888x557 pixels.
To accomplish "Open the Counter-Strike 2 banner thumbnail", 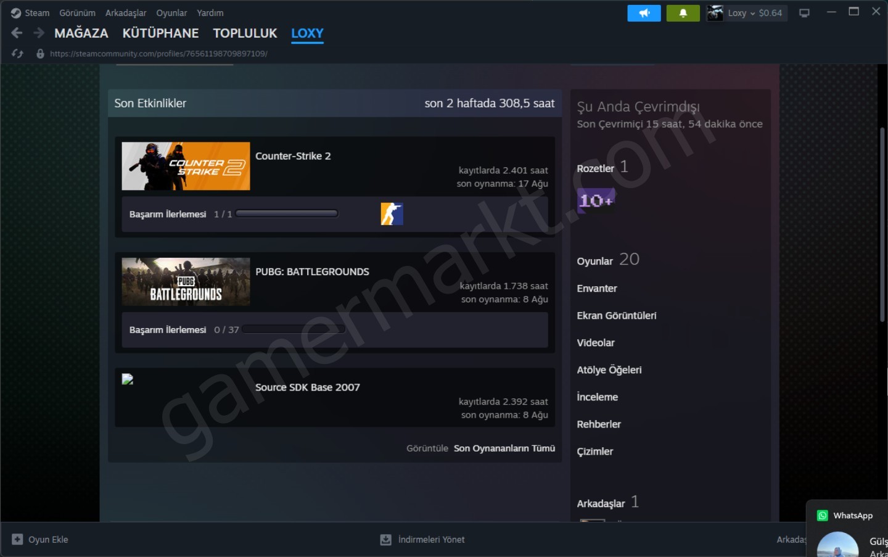I will (186, 166).
